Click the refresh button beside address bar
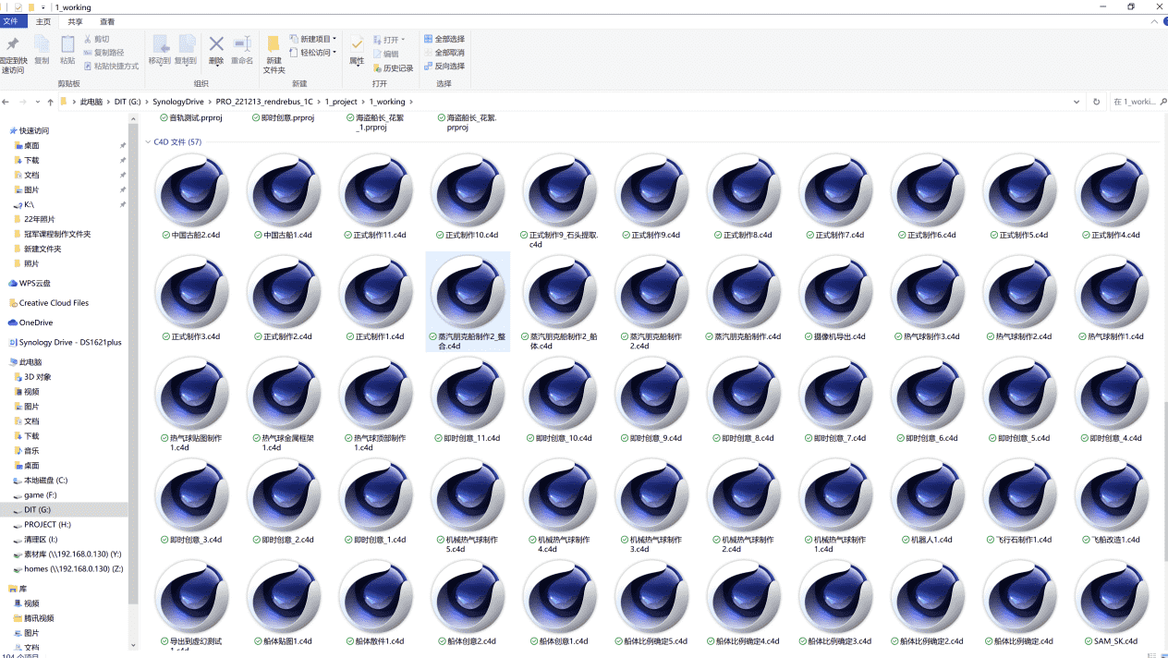The image size is (1168, 658). coord(1097,102)
